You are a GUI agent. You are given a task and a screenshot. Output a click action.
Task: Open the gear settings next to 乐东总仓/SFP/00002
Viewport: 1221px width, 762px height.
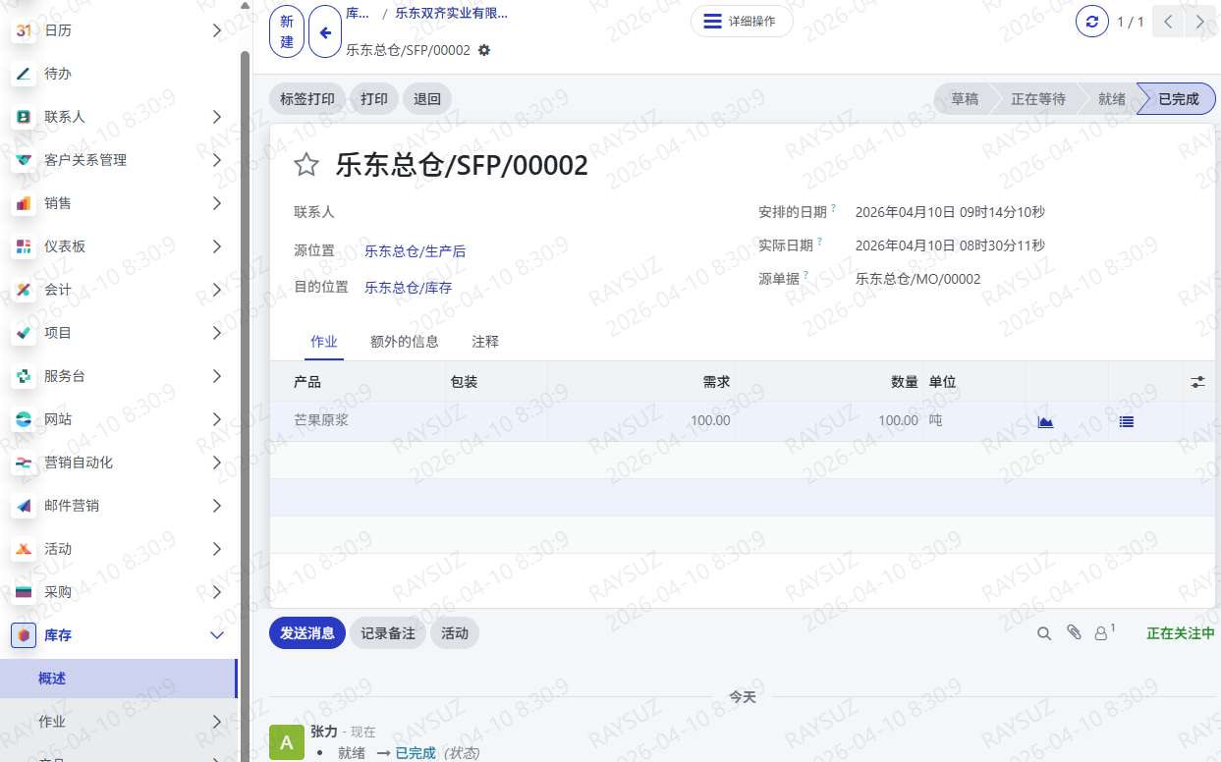[483, 50]
